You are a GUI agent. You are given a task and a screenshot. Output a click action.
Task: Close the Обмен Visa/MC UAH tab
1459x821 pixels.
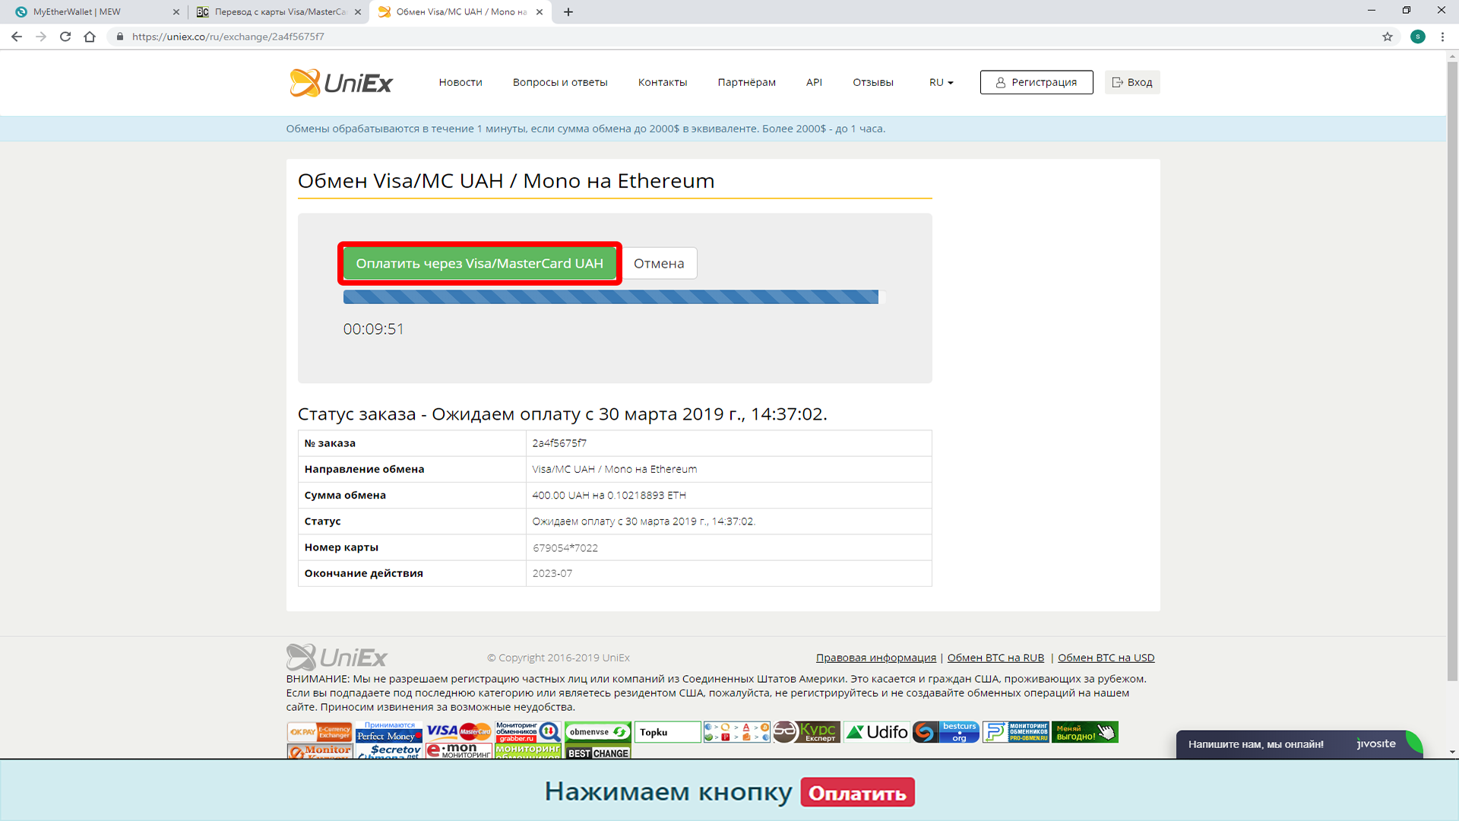(x=540, y=12)
